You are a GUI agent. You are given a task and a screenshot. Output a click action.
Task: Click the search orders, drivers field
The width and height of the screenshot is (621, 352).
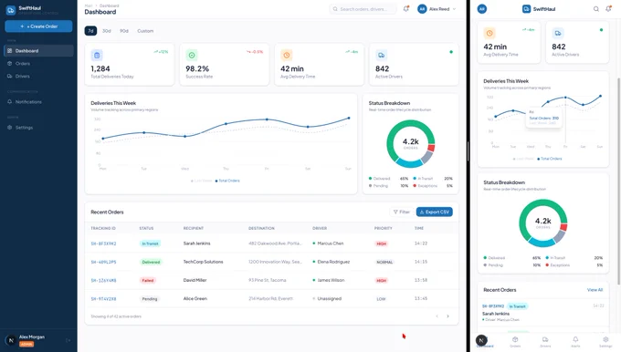pyautogui.click(x=363, y=9)
